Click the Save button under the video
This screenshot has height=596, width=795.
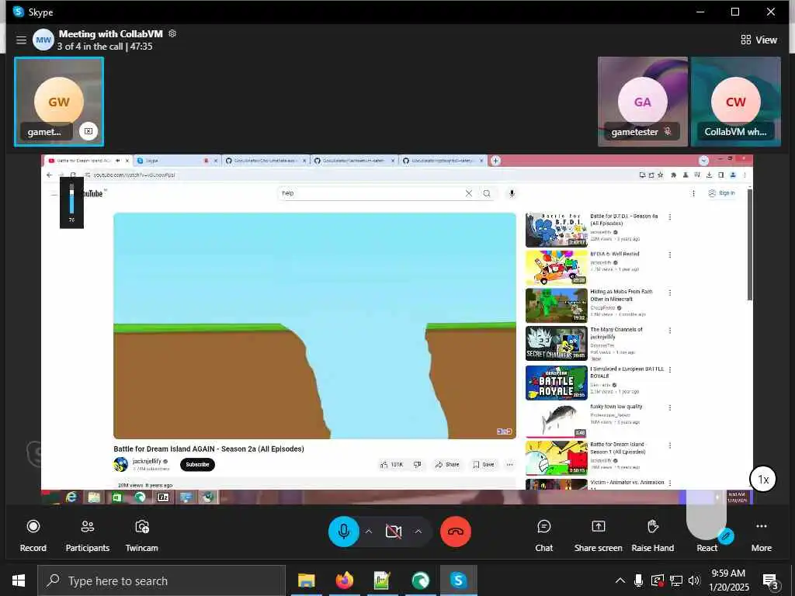click(x=483, y=464)
